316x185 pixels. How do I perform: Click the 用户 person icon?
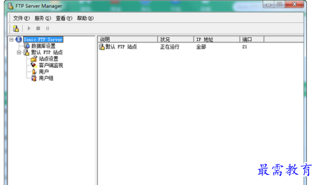click(x=34, y=72)
